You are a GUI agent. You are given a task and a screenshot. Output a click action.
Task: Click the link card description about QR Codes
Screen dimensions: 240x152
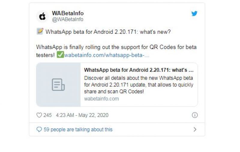(139, 85)
